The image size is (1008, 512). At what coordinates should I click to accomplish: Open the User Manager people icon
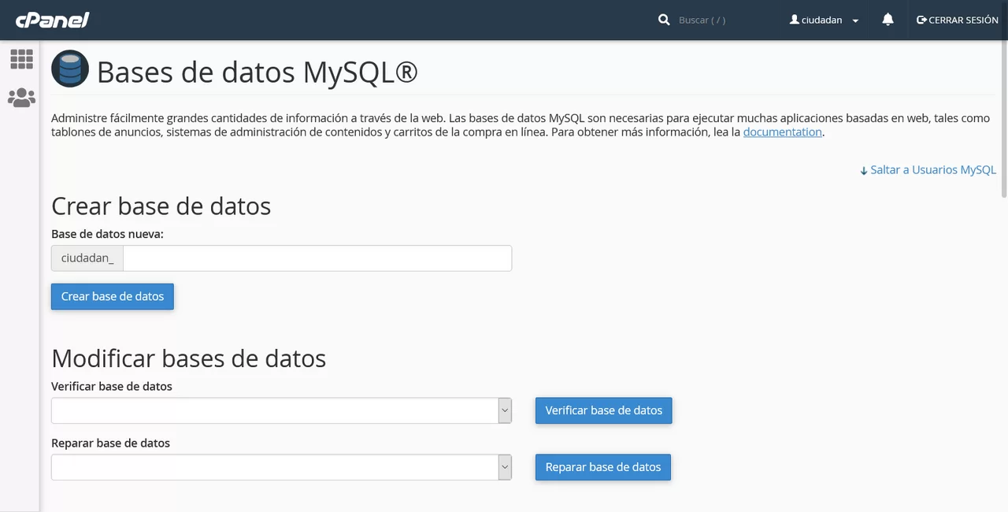pyautogui.click(x=21, y=98)
